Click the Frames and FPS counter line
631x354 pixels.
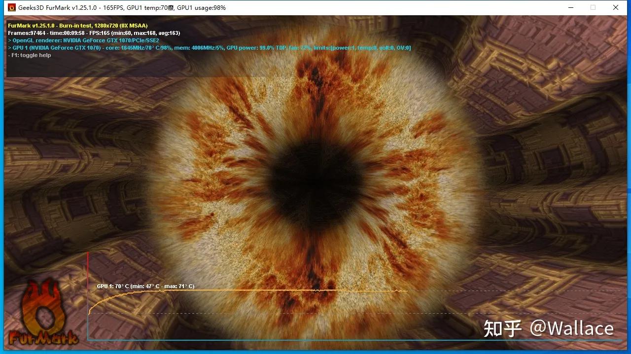click(94, 33)
